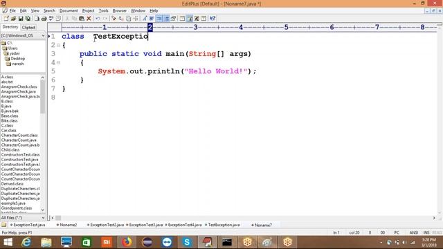
Task: Open the Help menu
Action: coord(154,11)
